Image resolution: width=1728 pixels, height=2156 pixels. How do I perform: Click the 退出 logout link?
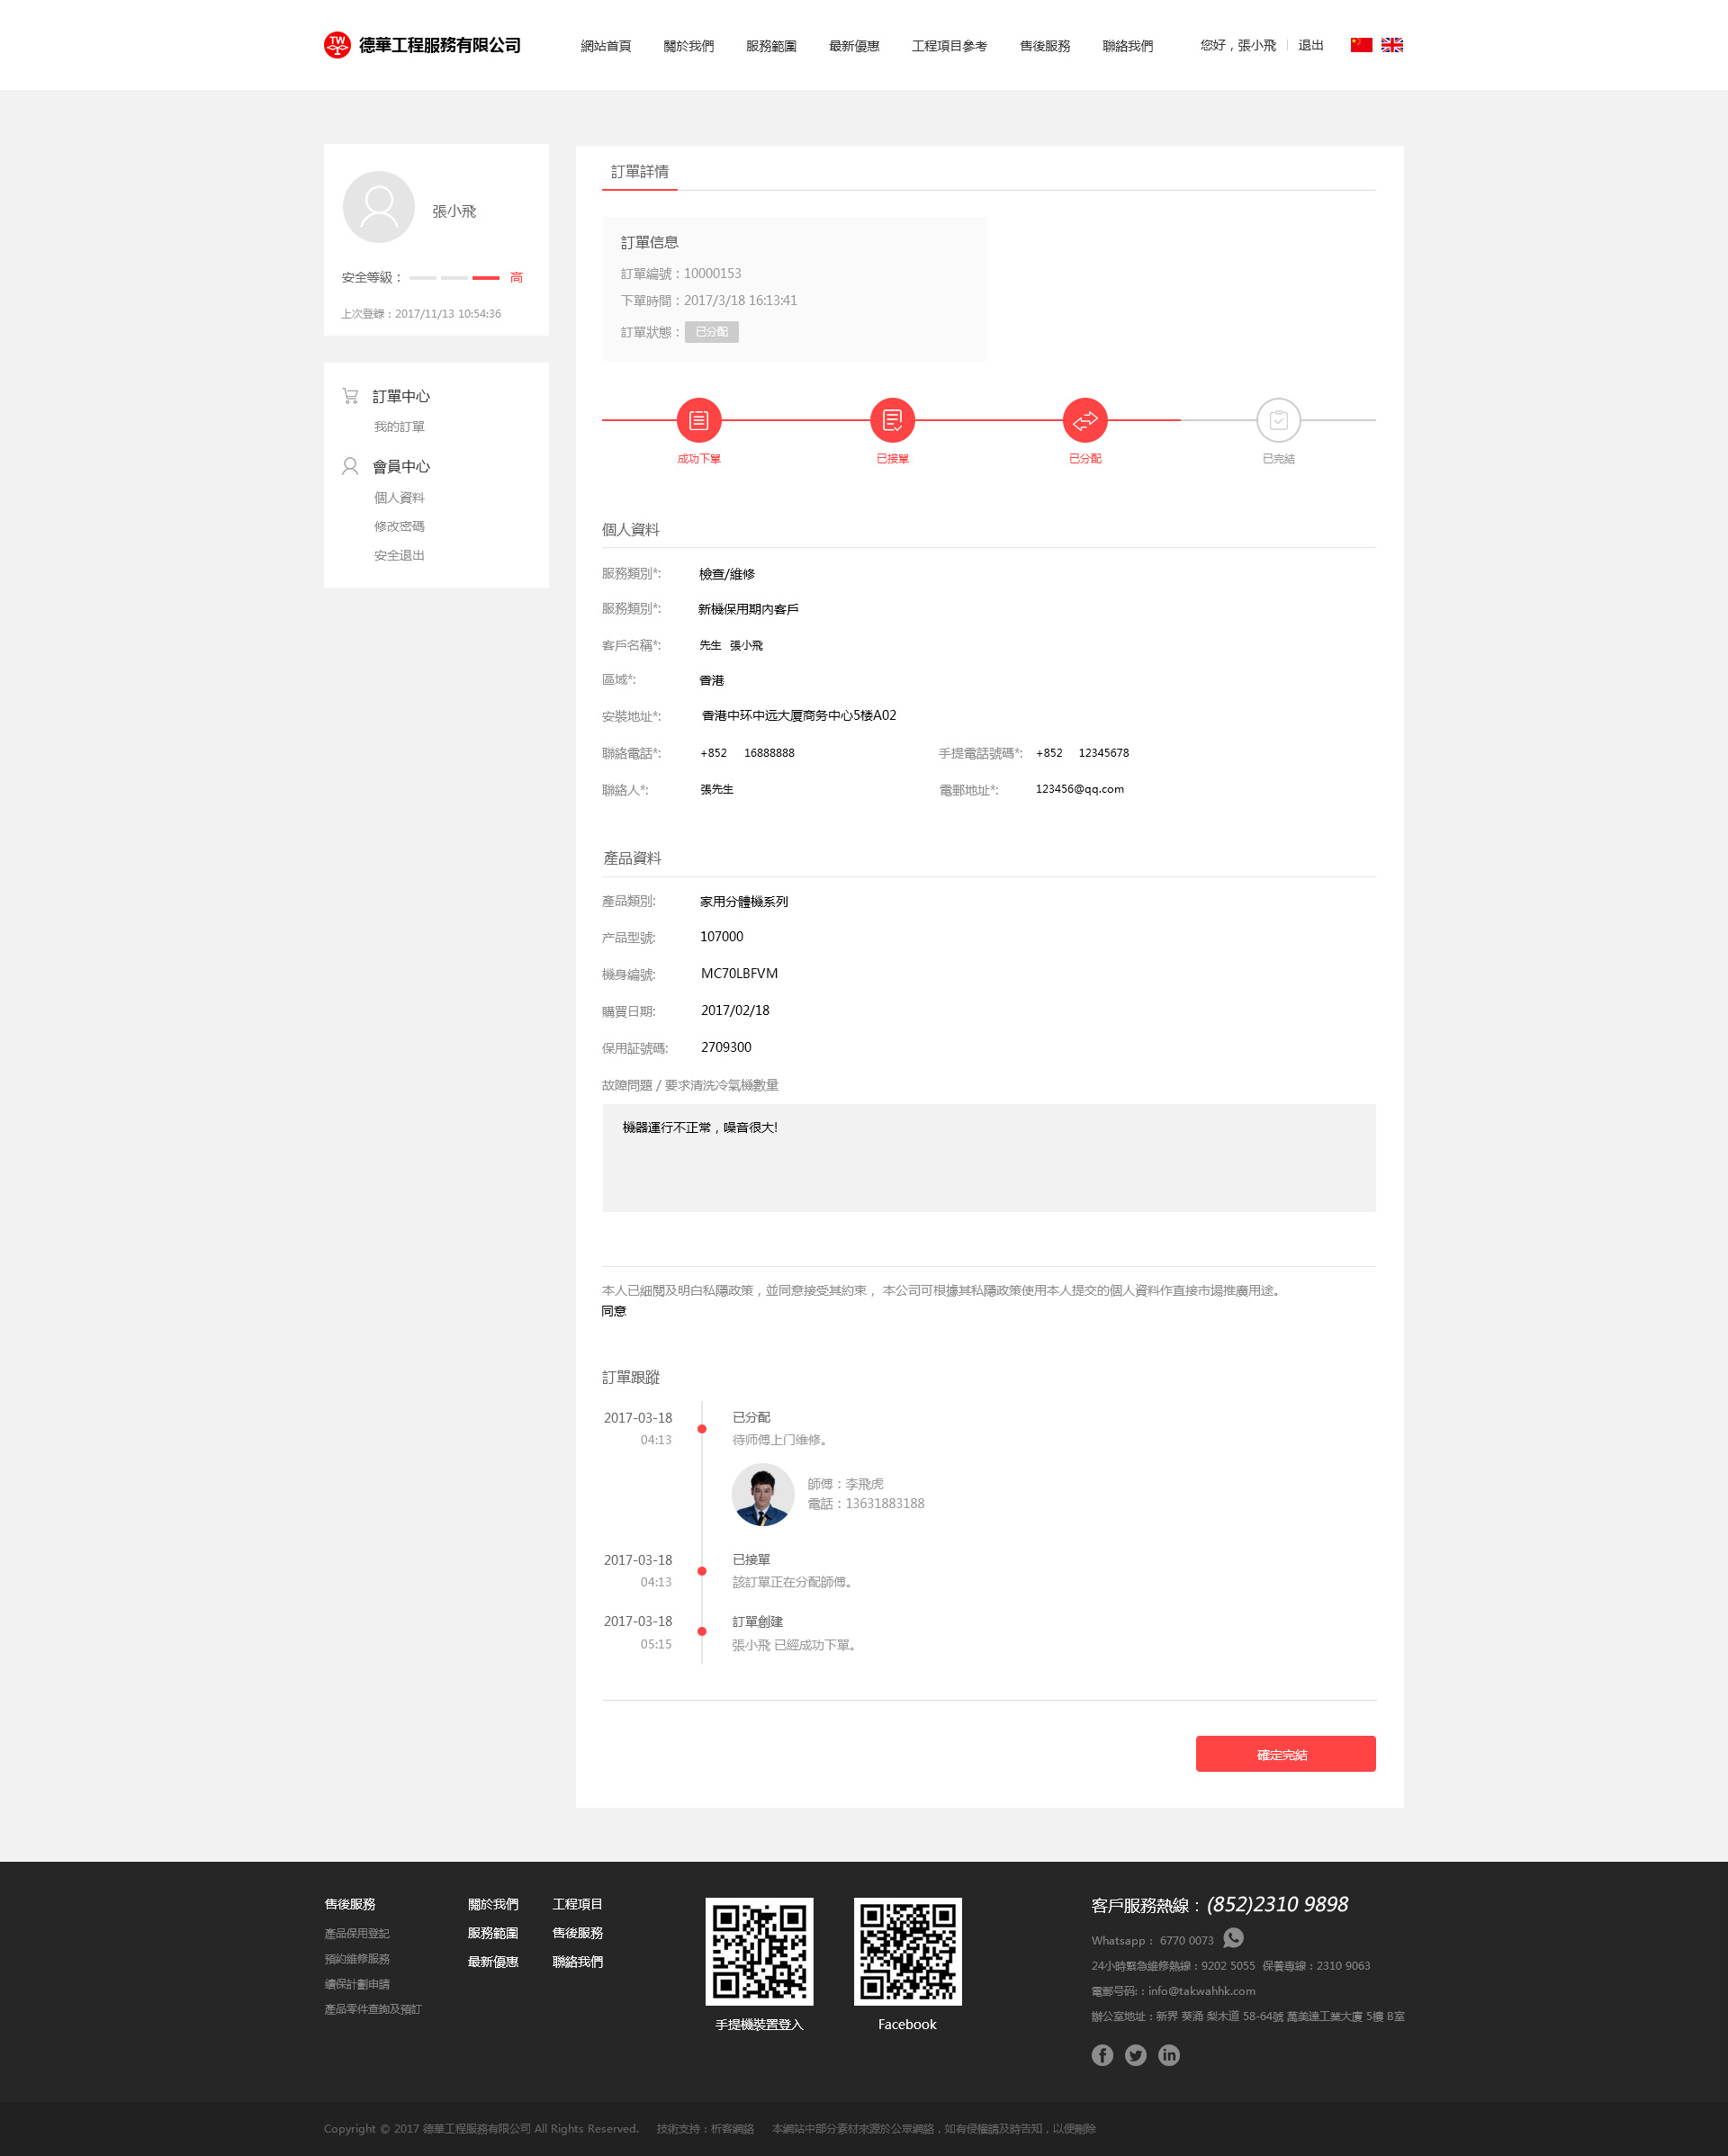point(1310,46)
